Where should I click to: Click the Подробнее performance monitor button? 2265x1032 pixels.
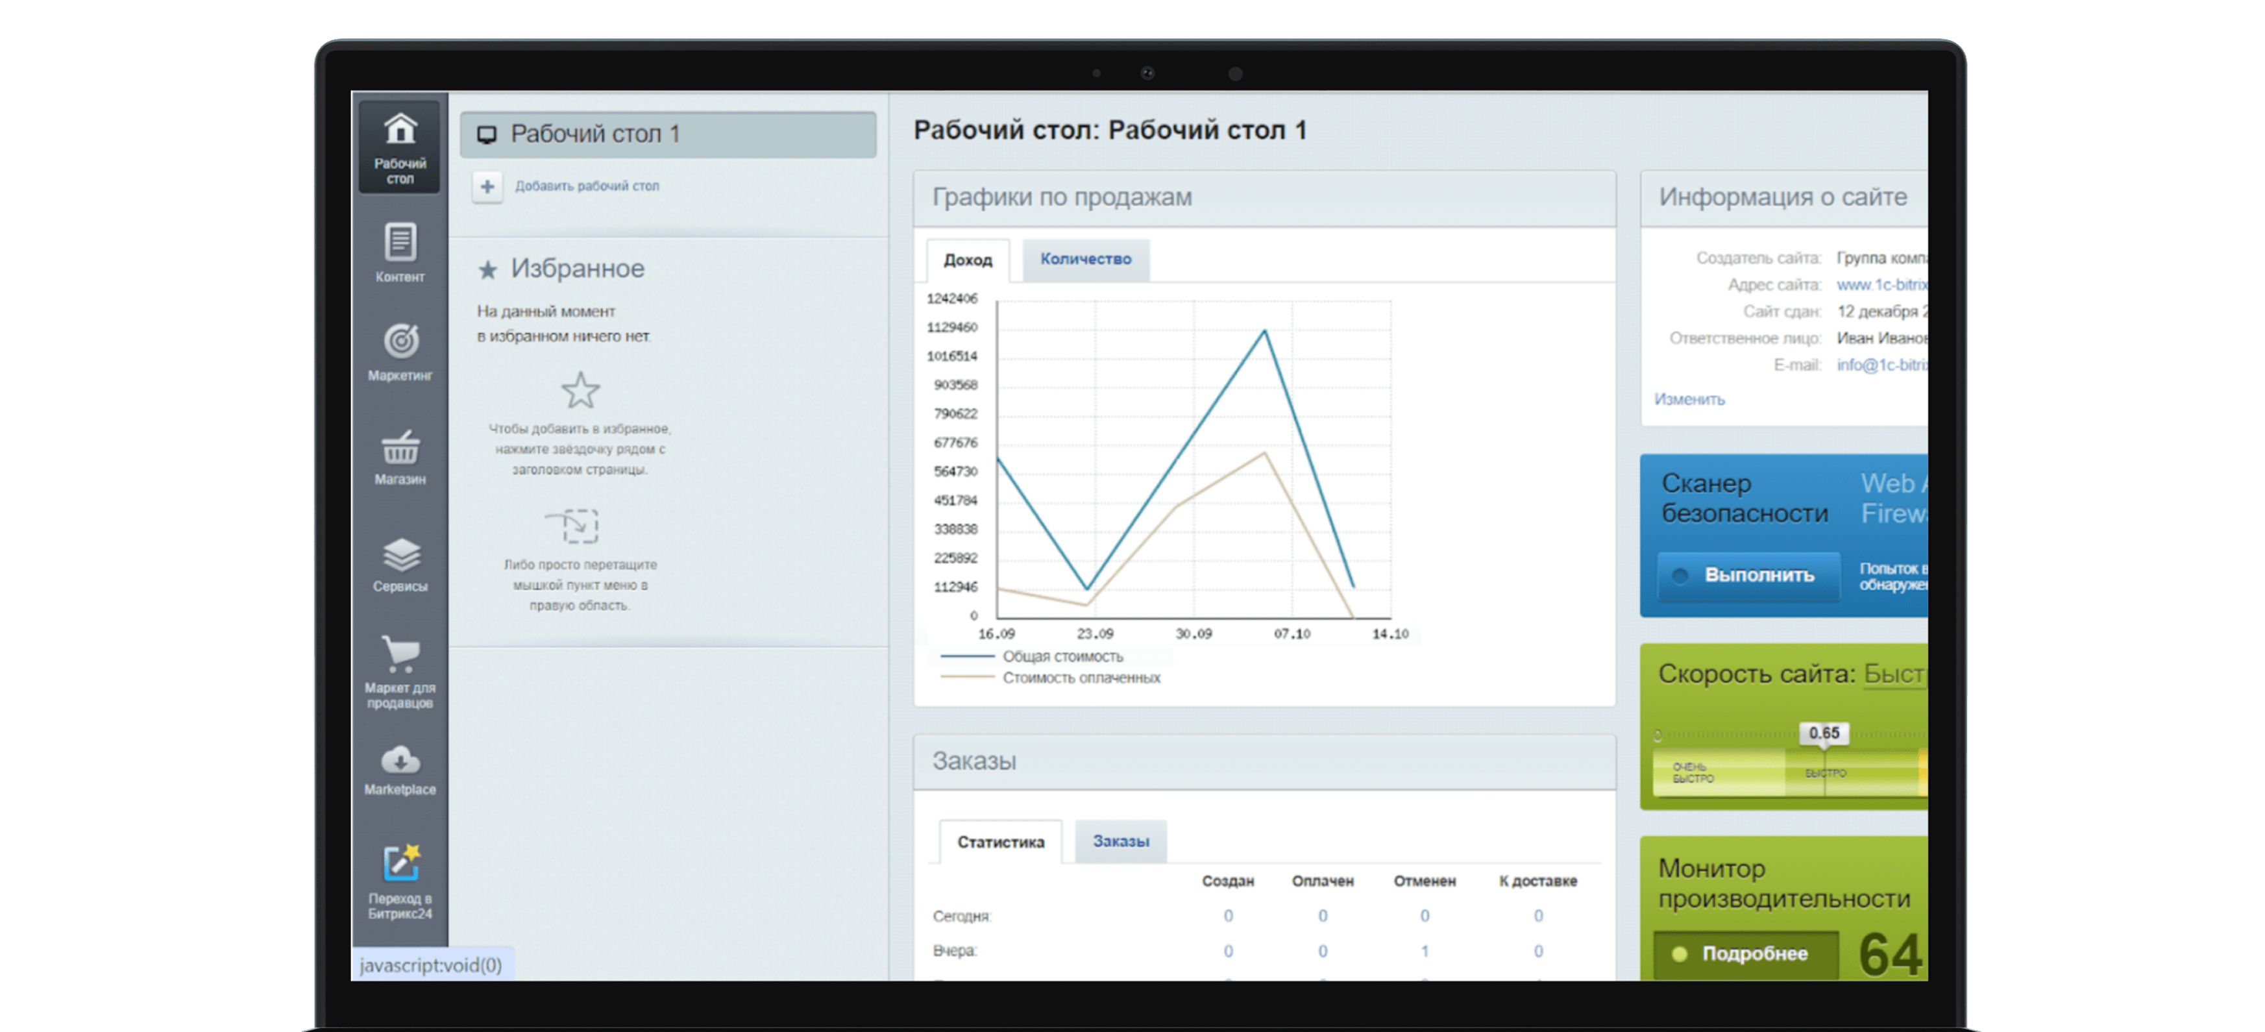coord(1745,953)
